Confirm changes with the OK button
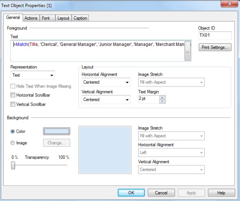The height and width of the screenshot is (201, 240). pyautogui.click(x=131, y=193)
